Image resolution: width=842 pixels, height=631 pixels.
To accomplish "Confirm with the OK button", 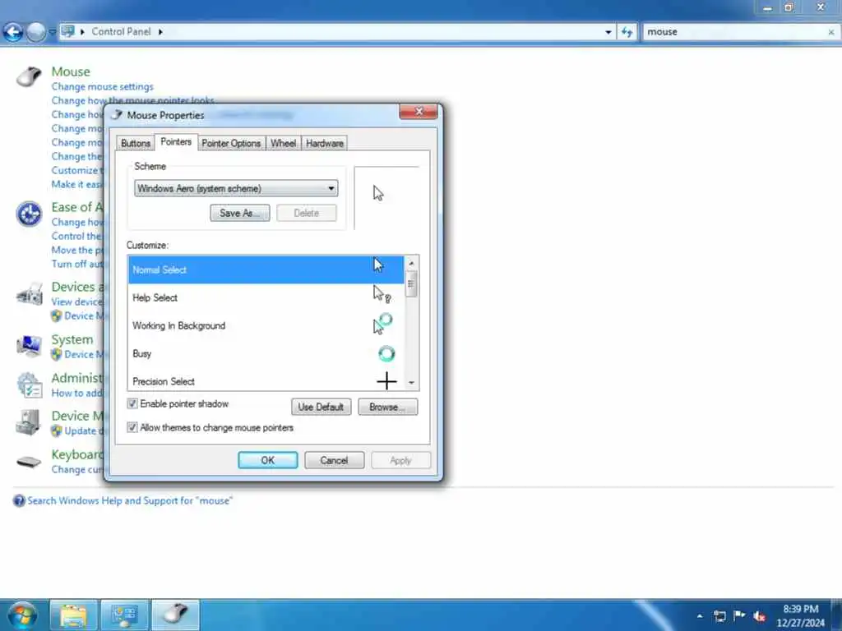I will click(267, 460).
